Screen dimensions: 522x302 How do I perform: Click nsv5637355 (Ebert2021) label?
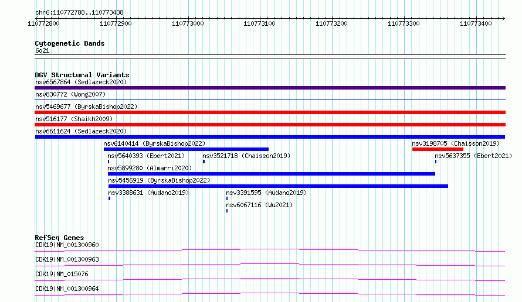(x=473, y=156)
